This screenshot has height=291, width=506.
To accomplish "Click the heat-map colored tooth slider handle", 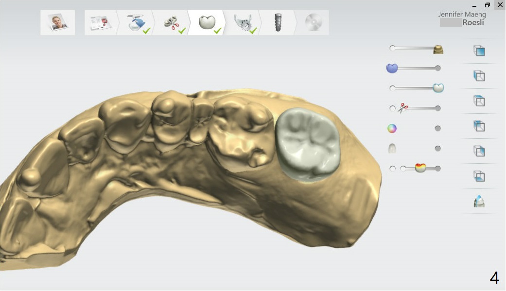I will [x=420, y=168].
